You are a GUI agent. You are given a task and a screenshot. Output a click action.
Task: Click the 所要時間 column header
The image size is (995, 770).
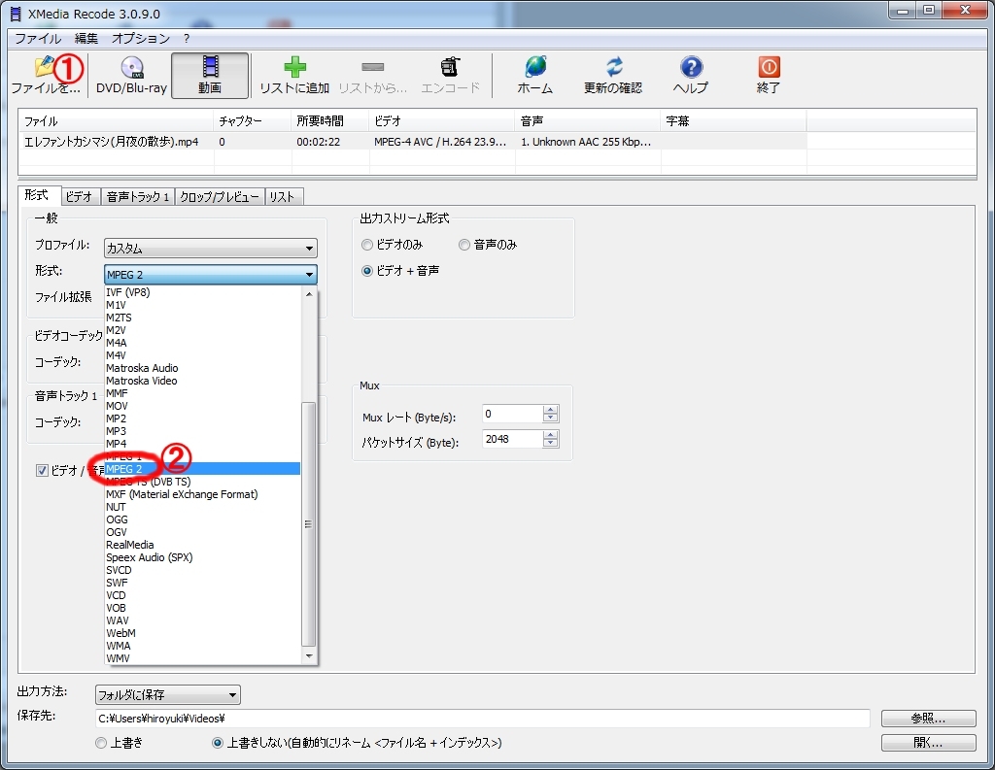coord(330,121)
